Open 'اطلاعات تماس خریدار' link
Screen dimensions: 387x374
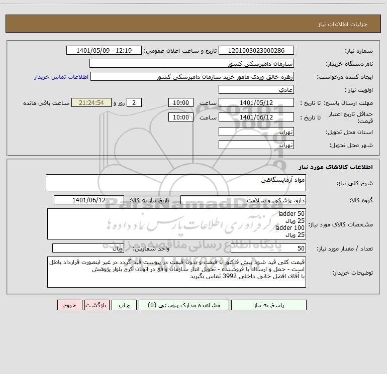click(x=61, y=77)
